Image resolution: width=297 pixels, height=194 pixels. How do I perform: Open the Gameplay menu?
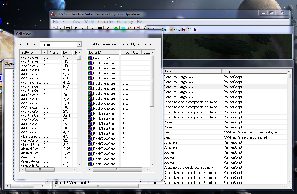click(125, 22)
